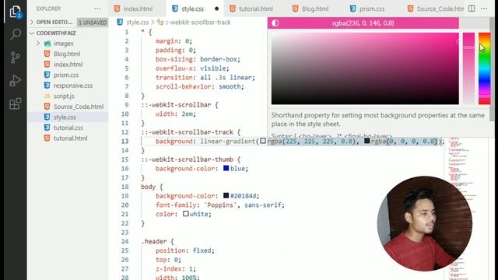This screenshot has width=498, height=280.
Task: Adjust the opacity strip in color picker
Action: point(468,68)
